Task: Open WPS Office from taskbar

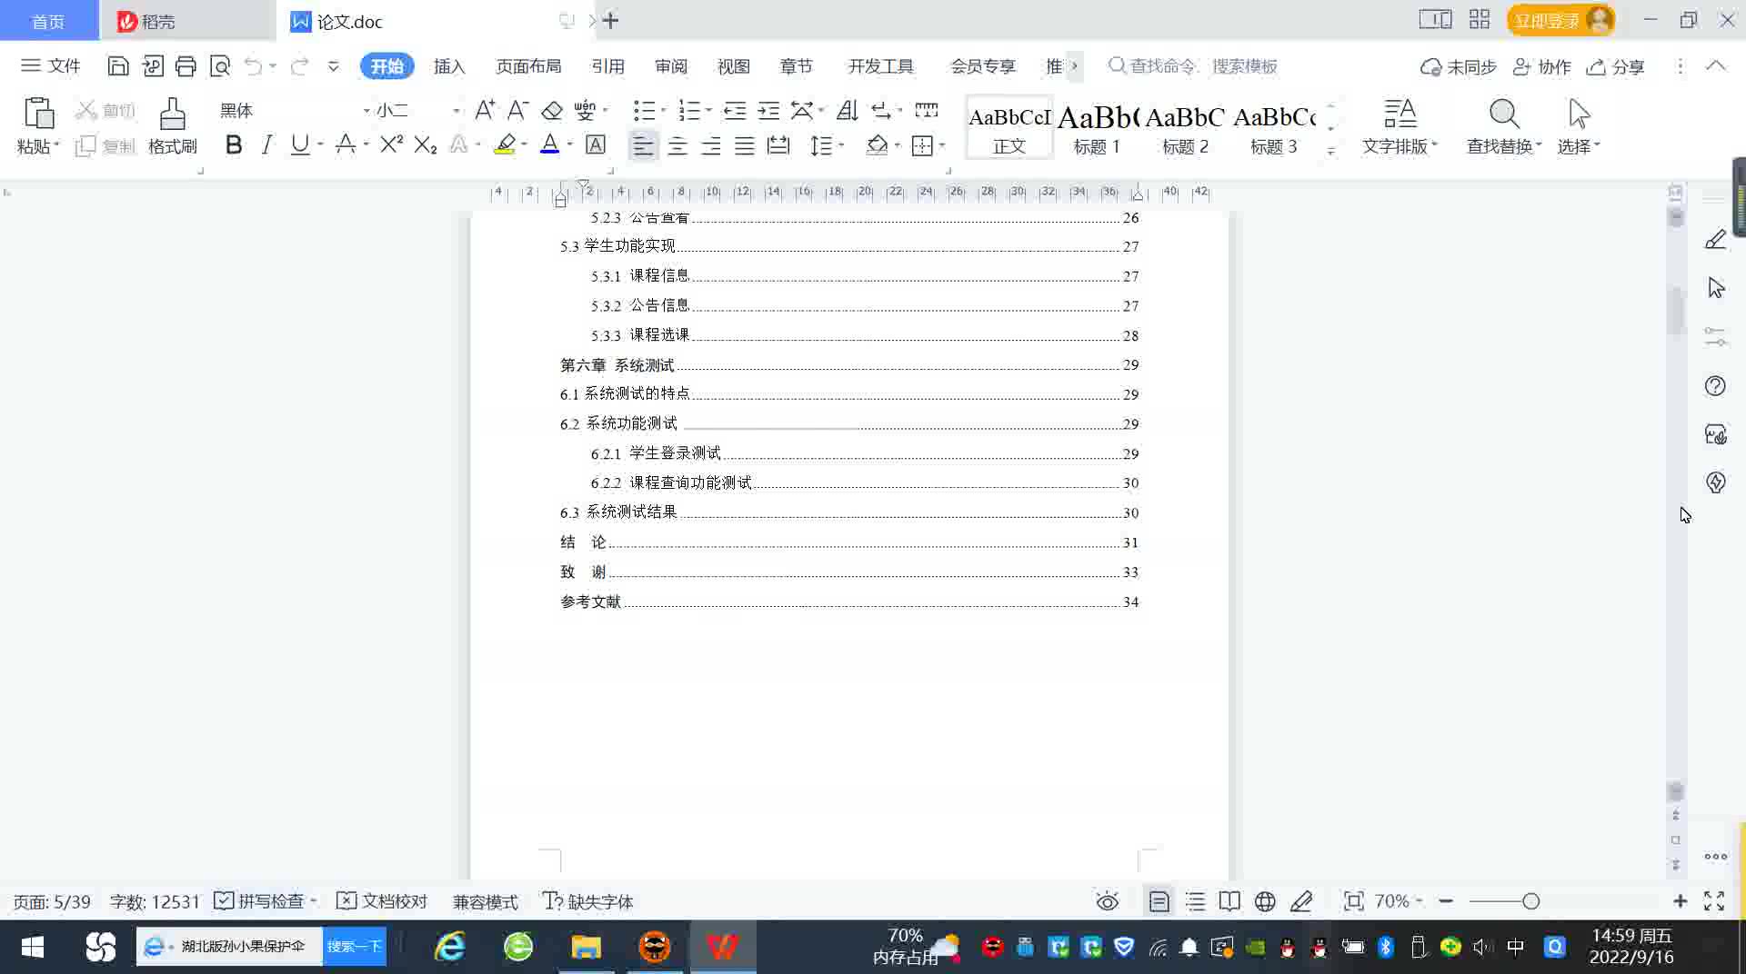Action: point(723,947)
